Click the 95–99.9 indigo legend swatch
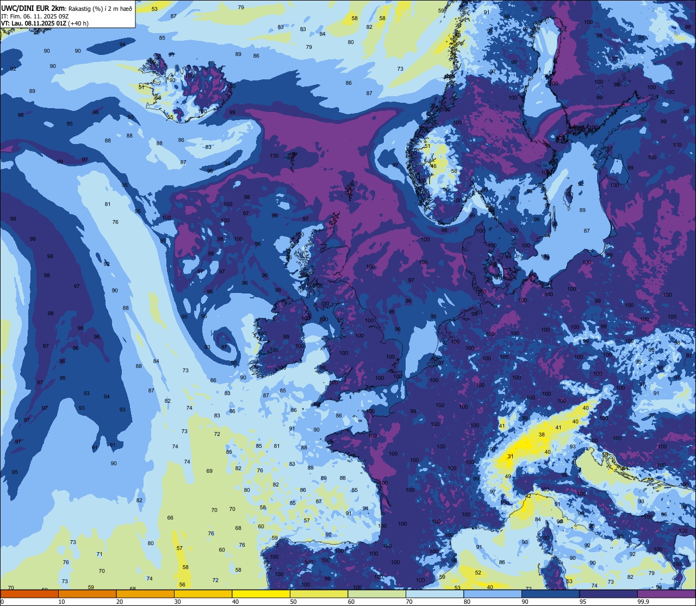The image size is (696, 606). [608, 593]
